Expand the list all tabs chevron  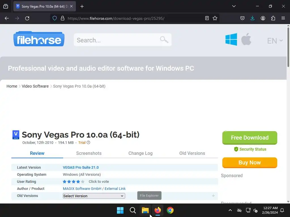pyautogui.click(x=234, y=6)
